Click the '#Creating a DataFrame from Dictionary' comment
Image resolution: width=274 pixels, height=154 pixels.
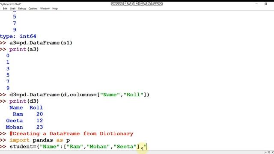click(x=71, y=133)
